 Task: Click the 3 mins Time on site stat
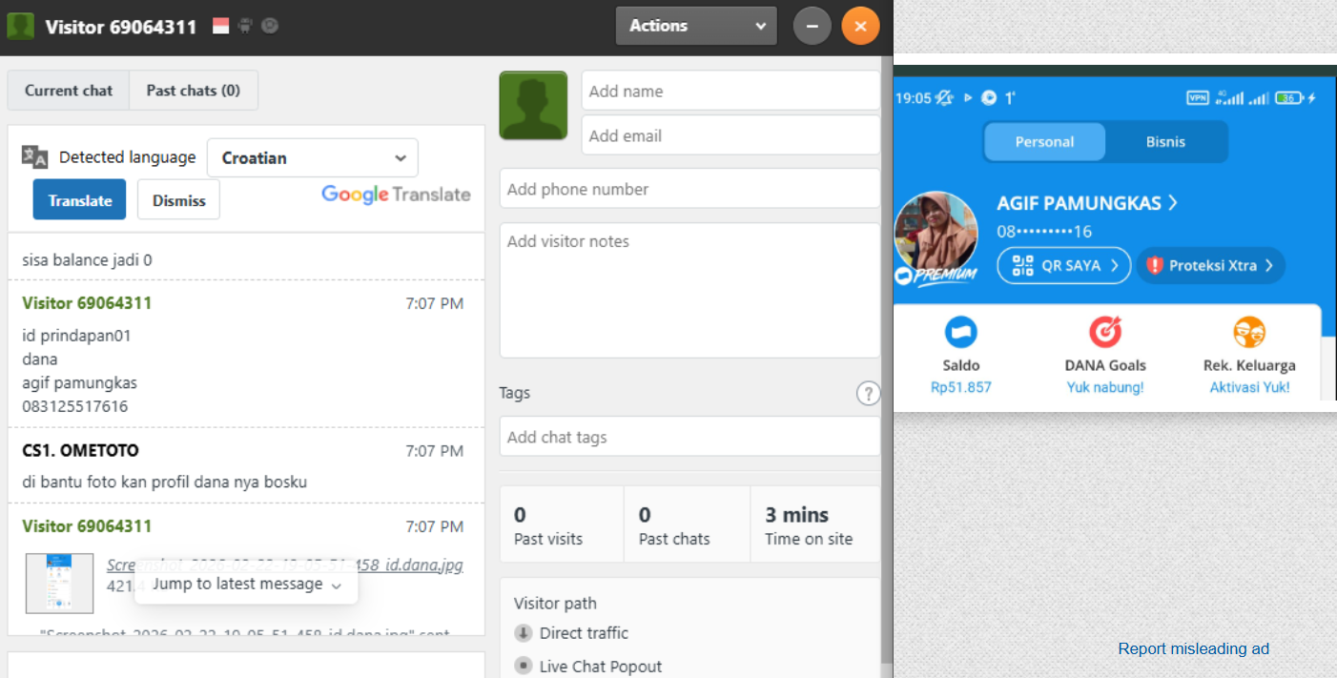[x=815, y=525]
